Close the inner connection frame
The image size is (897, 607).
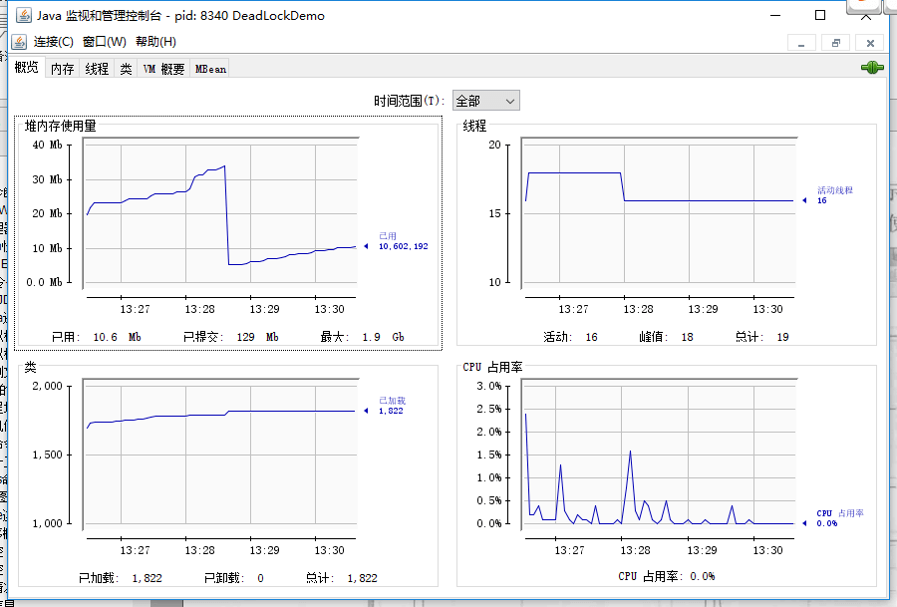869,43
